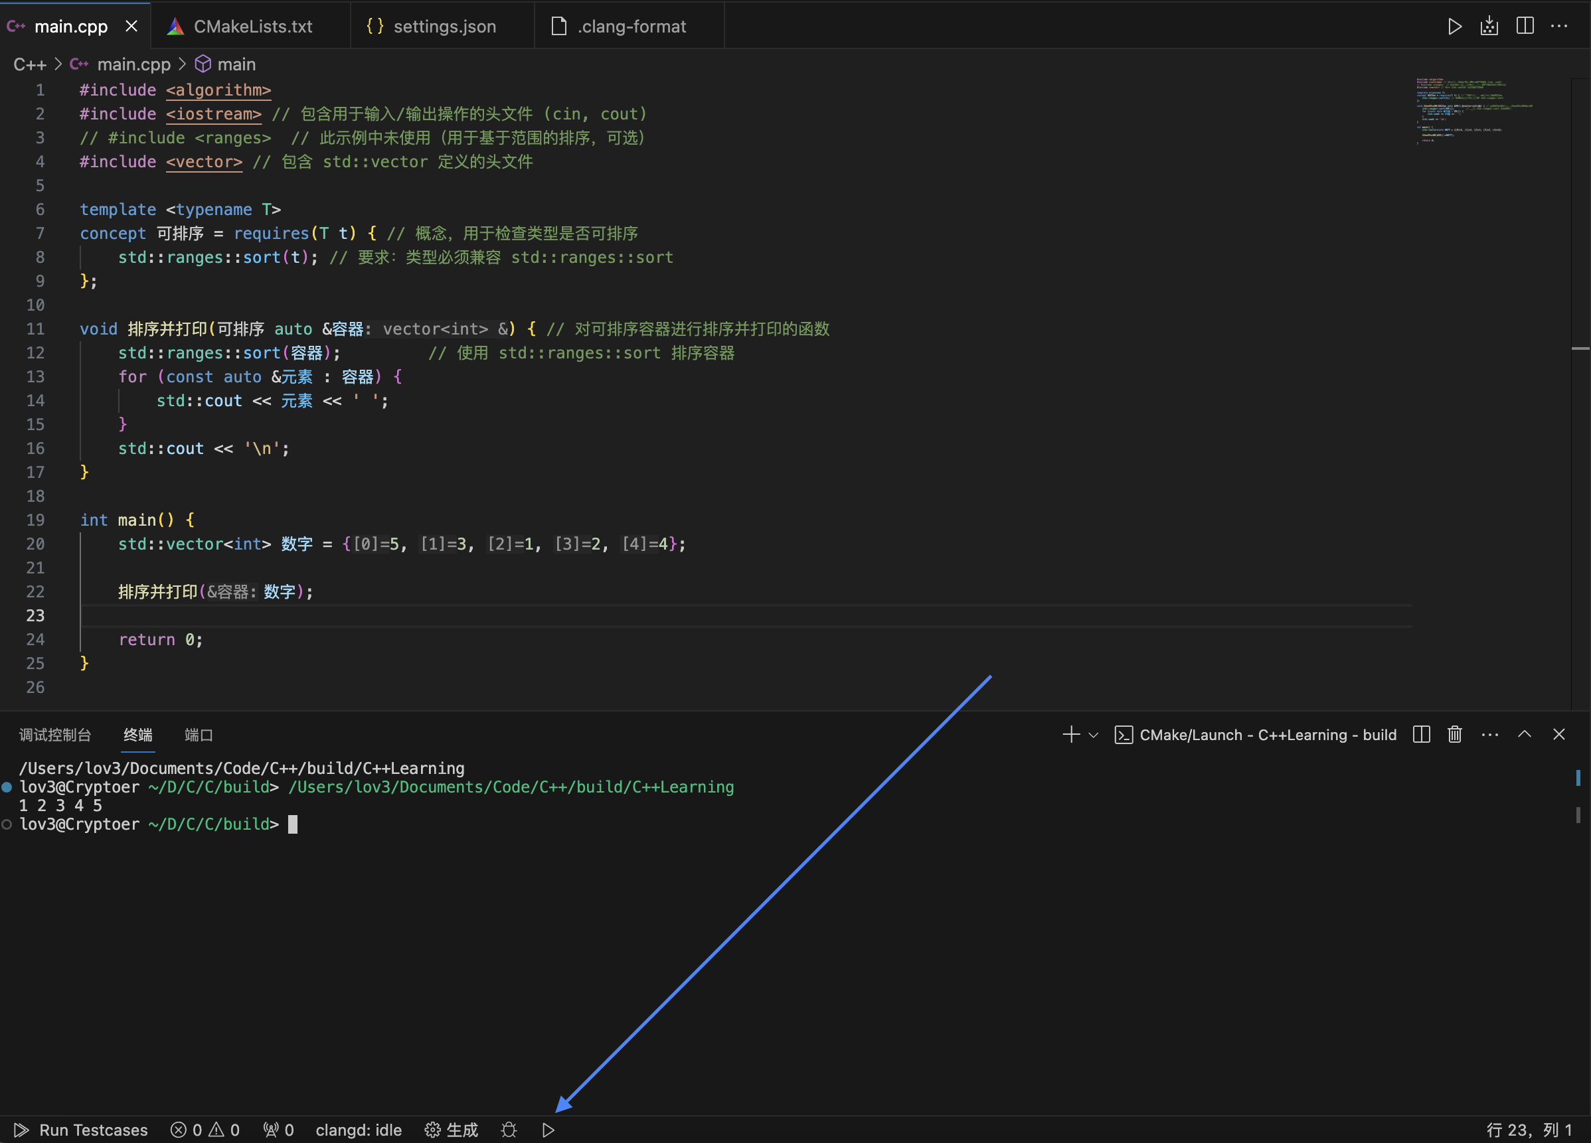Split the terminal panel
The height and width of the screenshot is (1143, 1591).
point(1421,734)
